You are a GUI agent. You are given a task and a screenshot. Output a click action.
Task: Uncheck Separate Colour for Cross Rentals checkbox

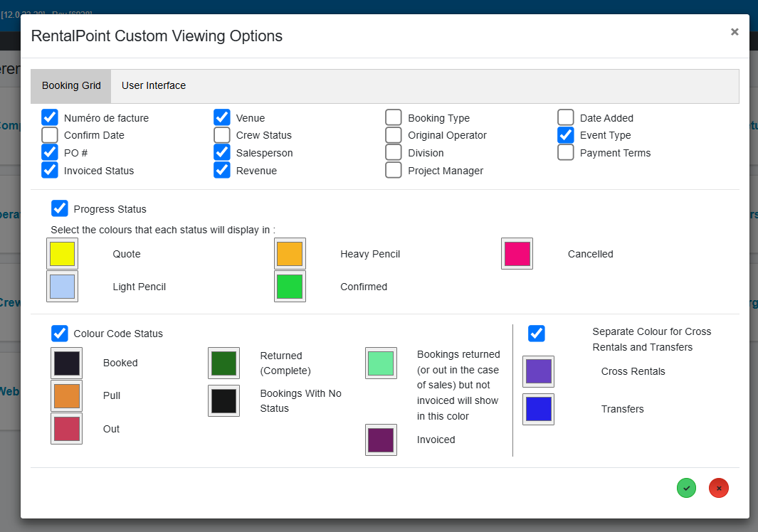point(537,333)
